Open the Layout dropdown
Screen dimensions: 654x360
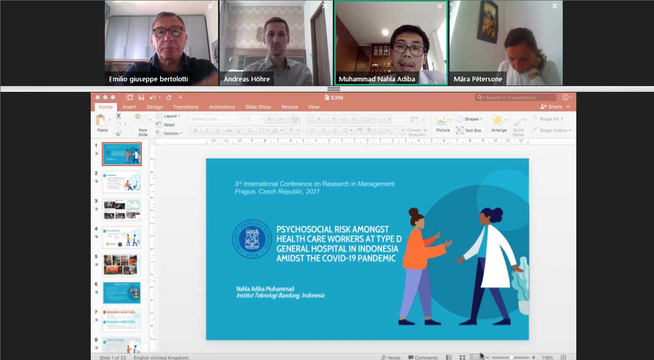tap(171, 116)
